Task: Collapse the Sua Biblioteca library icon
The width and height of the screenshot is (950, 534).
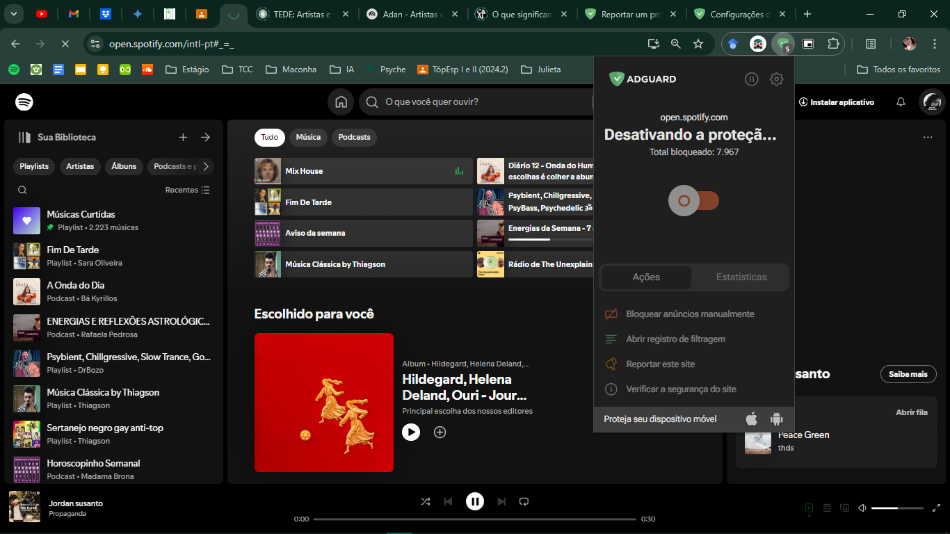Action: [25, 138]
